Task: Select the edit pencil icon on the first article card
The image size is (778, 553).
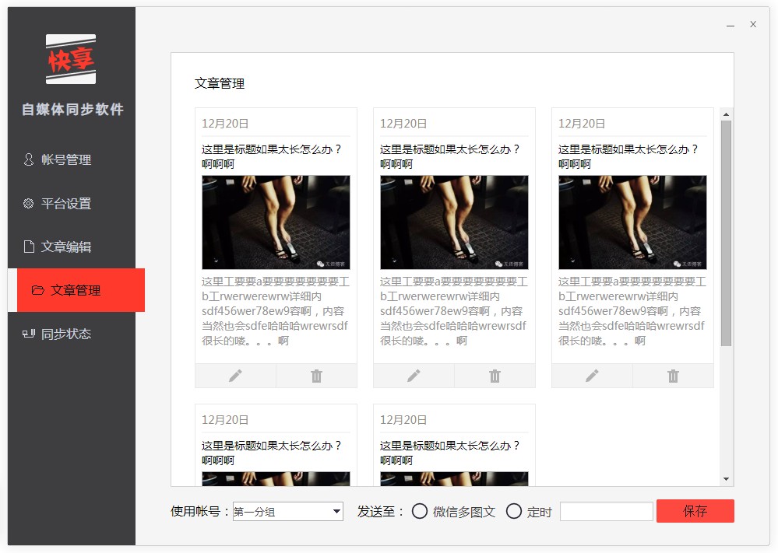Action: point(235,376)
